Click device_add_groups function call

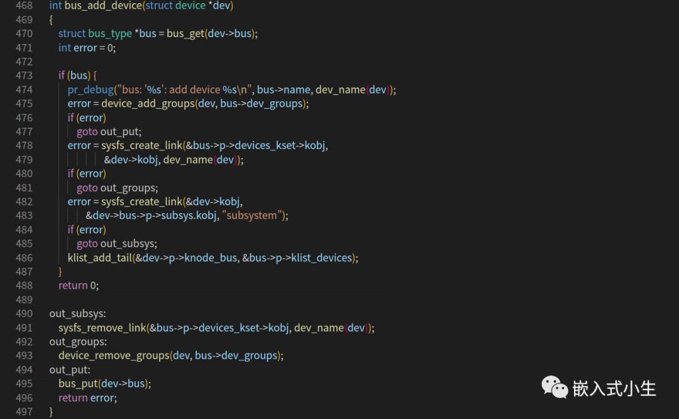pyautogui.click(x=148, y=104)
